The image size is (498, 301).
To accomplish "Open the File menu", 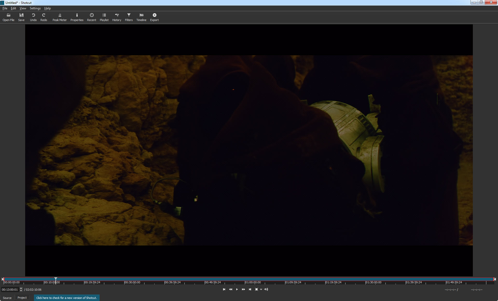I will point(5,8).
